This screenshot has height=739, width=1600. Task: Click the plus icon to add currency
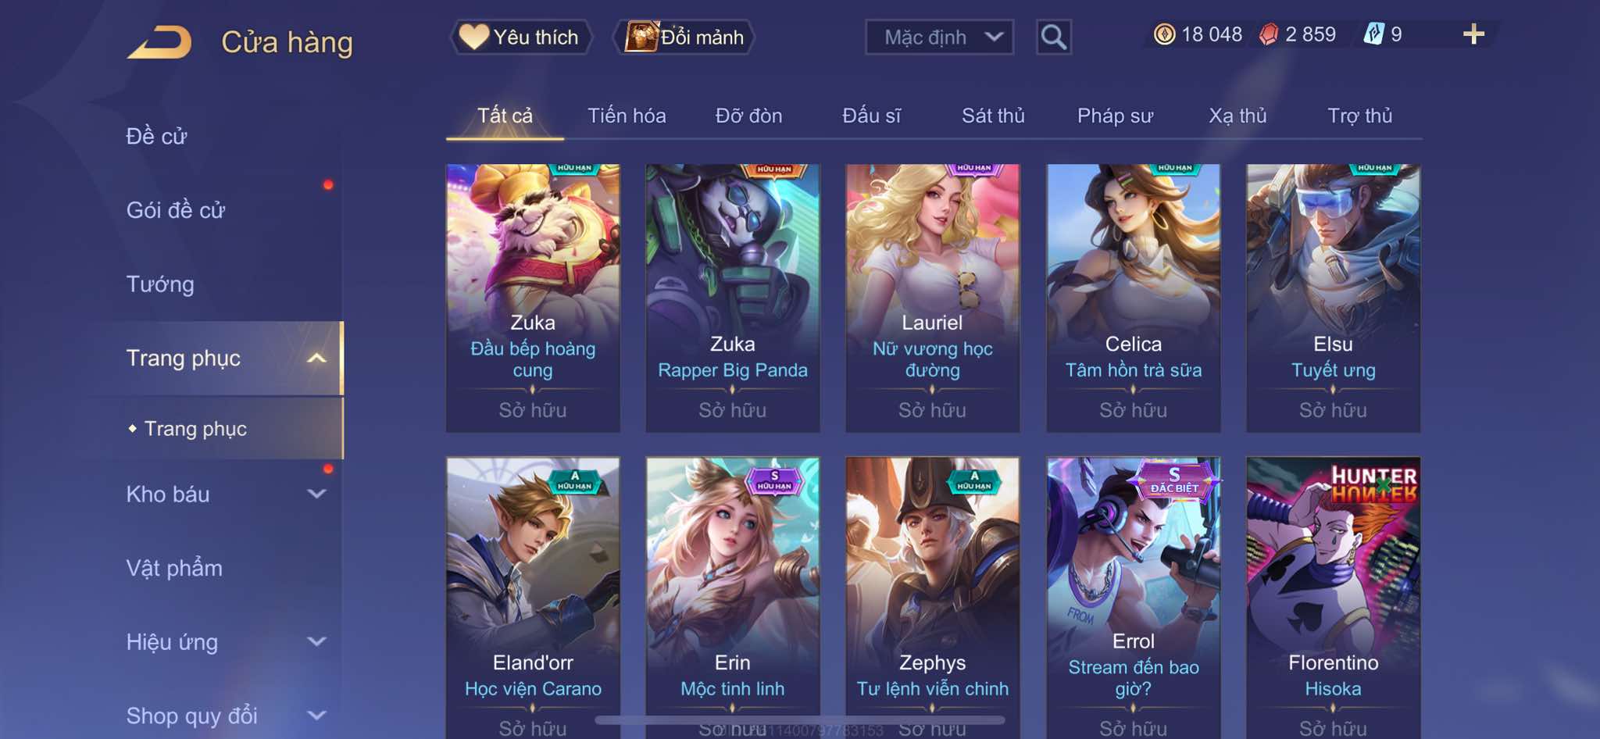[1473, 34]
